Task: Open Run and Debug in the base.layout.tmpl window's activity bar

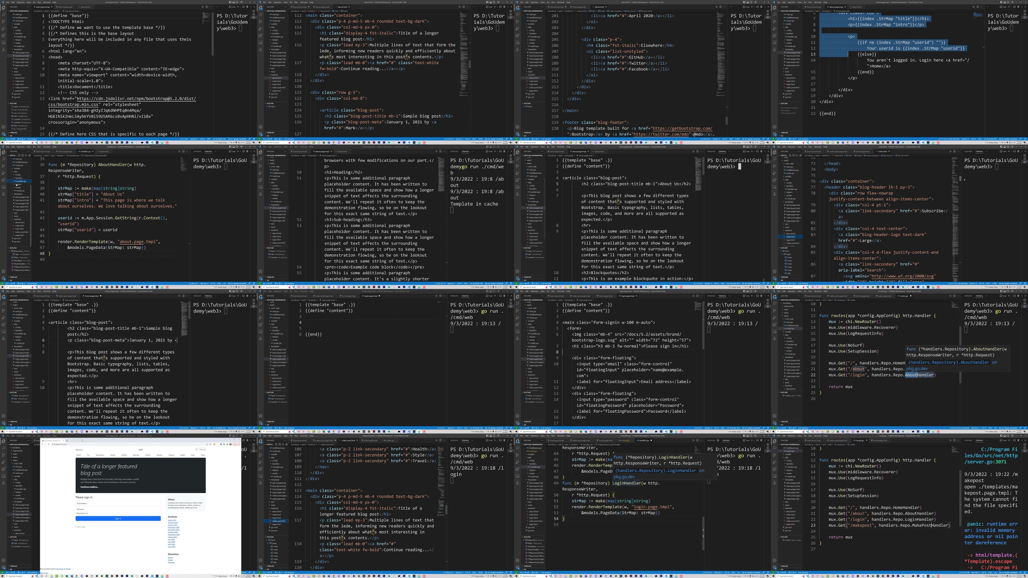Action: (4, 29)
